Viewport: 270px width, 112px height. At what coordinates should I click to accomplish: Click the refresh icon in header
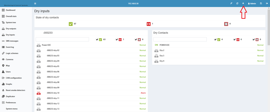point(237,3)
